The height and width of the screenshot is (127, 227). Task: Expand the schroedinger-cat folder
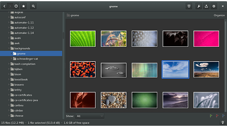11,59
